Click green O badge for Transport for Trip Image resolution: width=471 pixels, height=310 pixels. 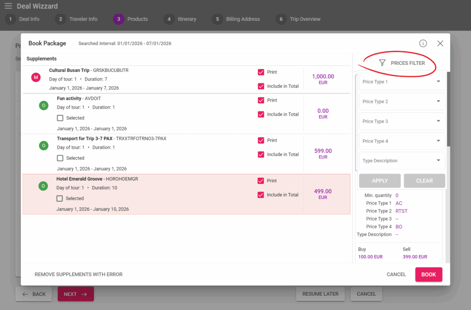[x=44, y=146]
